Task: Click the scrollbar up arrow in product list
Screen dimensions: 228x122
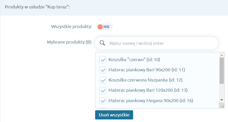Action: click(222, 55)
